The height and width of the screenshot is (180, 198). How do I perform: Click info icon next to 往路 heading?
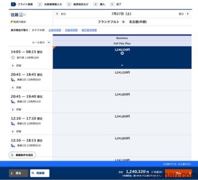[x=21, y=15]
